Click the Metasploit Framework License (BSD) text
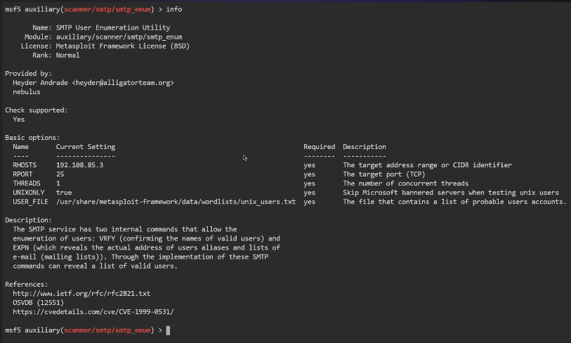Viewport: 571px width, 343px height. click(123, 46)
